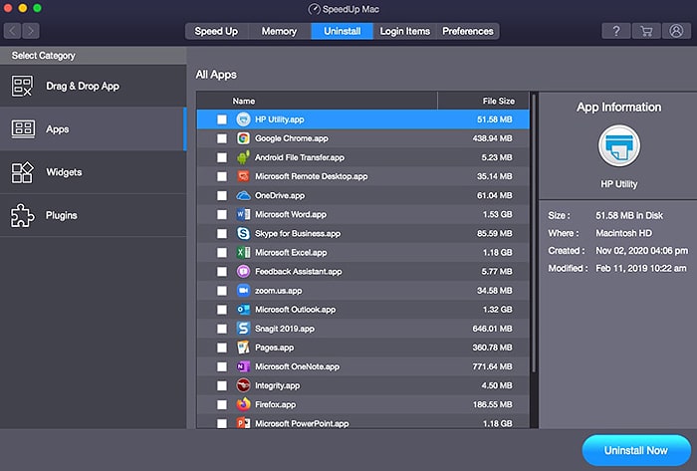
Task: Check the HP Utility.app checkbox
Action: [222, 119]
